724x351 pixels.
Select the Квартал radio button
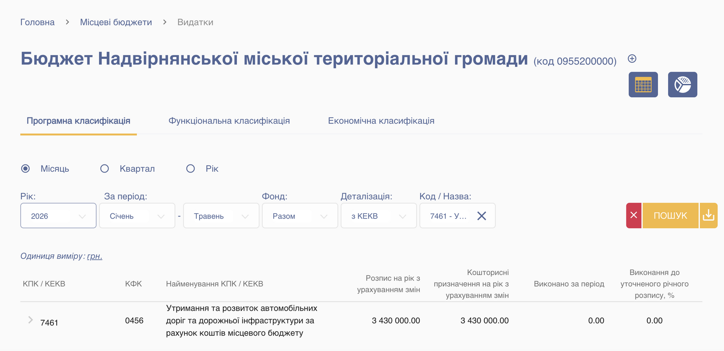[x=104, y=169]
